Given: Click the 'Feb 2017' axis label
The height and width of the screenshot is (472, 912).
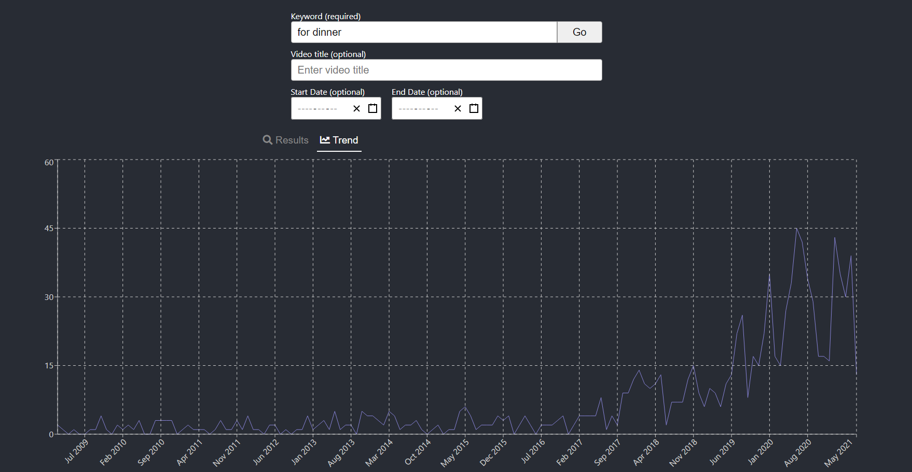Looking at the screenshot, I should pos(570,452).
